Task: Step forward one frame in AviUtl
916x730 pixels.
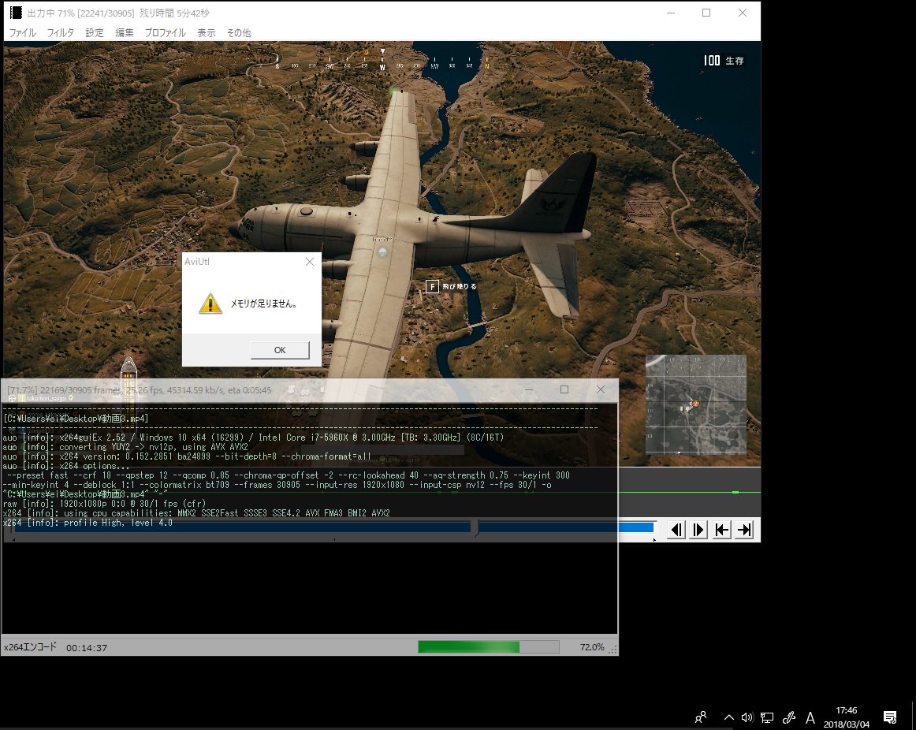Action: [698, 530]
